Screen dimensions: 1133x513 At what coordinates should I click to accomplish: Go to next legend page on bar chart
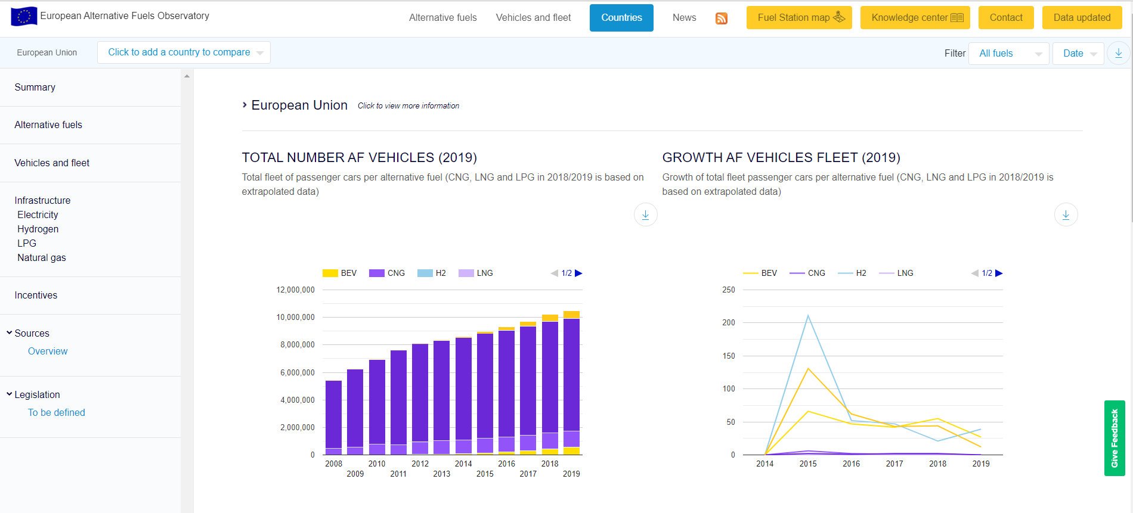[578, 273]
